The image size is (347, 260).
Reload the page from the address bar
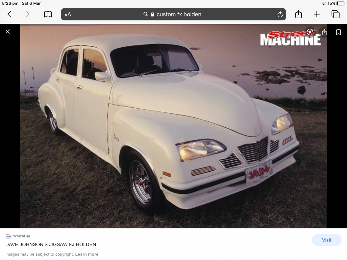pyautogui.click(x=280, y=14)
